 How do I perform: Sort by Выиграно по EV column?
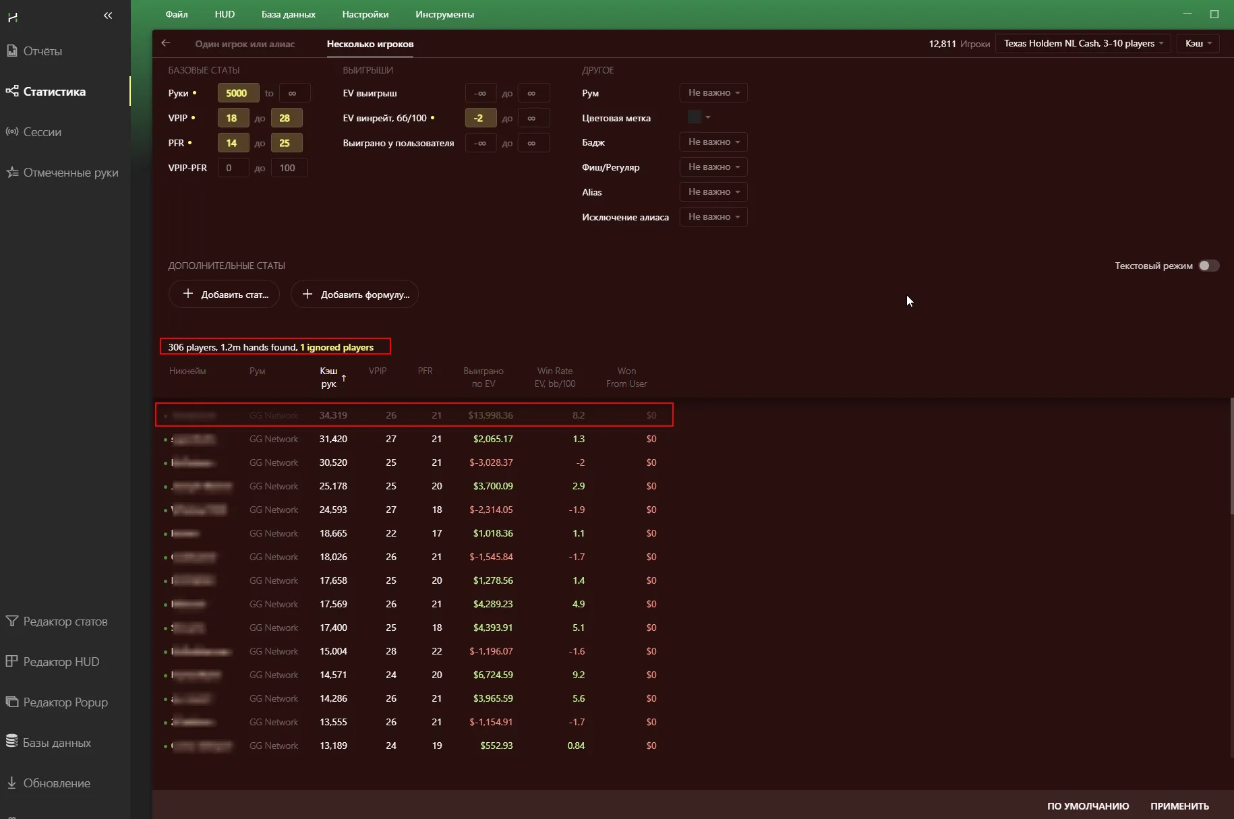(483, 377)
